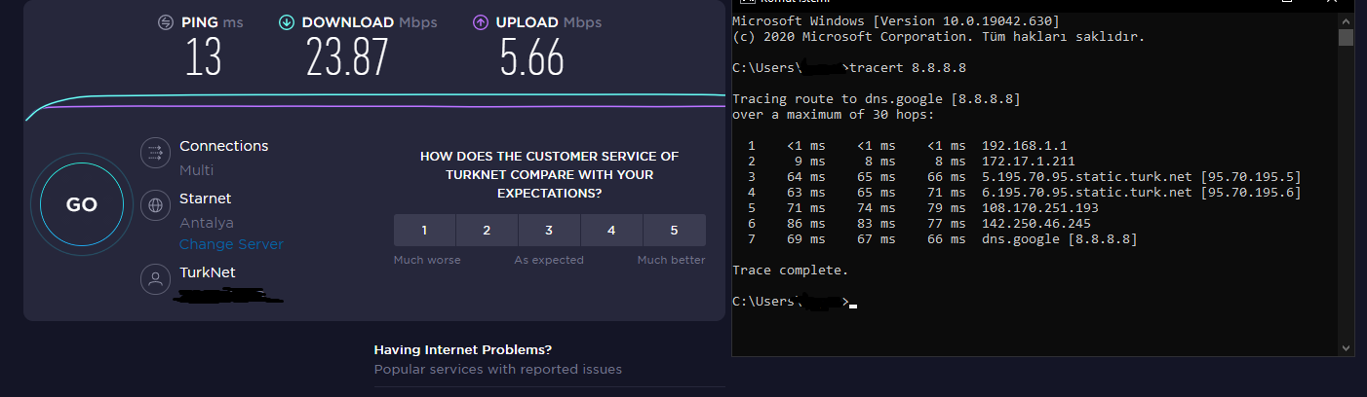
Task: Click the download arrow icon
Action: point(286,21)
